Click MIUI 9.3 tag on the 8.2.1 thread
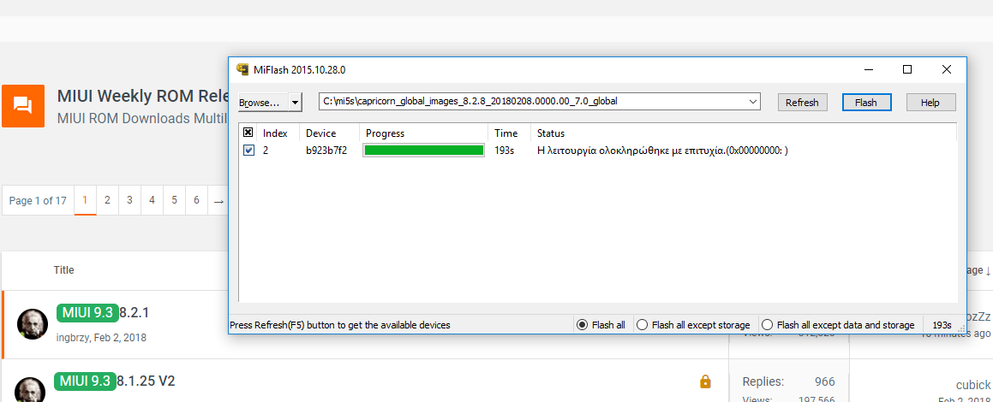 point(87,312)
